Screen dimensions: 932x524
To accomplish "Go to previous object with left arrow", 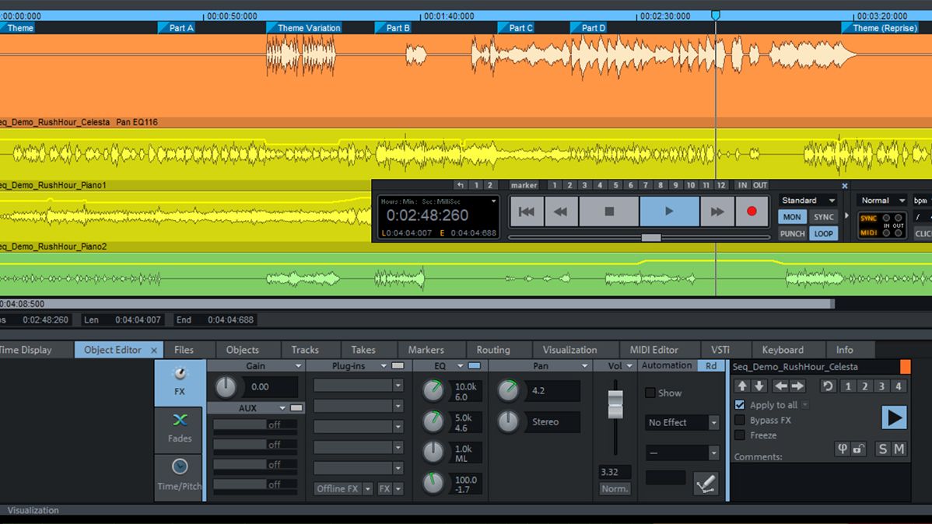I will (780, 386).
